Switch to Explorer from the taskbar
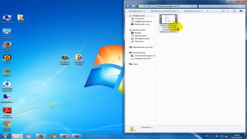The image size is (247, 139). [x=17, y=136]
